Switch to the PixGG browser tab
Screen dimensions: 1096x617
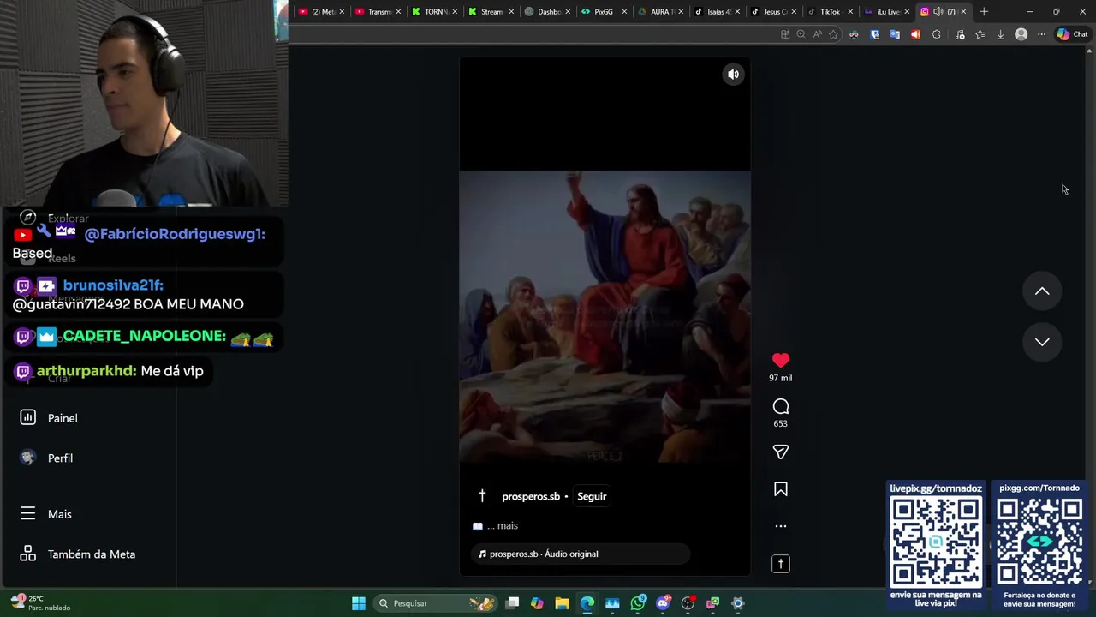pyautogui.click(x=603, y=11)
